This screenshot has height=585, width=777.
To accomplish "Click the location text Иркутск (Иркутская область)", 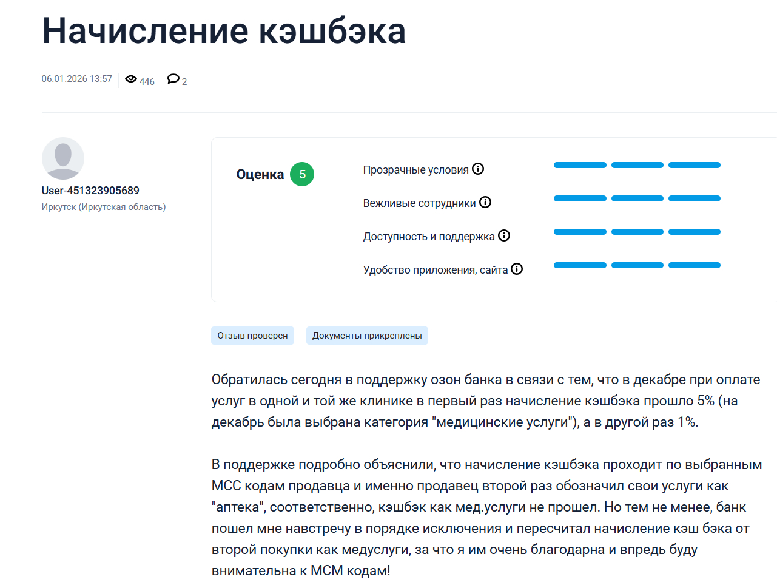I will [x=103, y=206].
